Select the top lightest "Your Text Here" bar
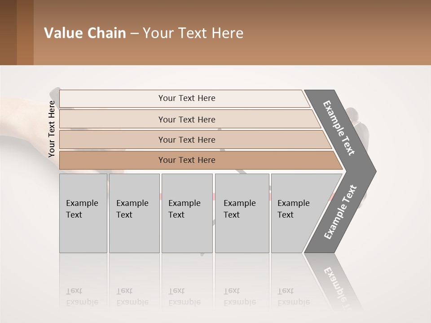This screenshot has width=431, height=323. click(x=186, y=98)
